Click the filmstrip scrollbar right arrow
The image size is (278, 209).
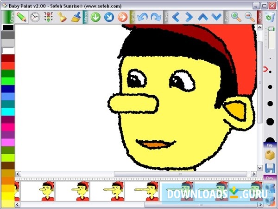(x=260, y=204)
